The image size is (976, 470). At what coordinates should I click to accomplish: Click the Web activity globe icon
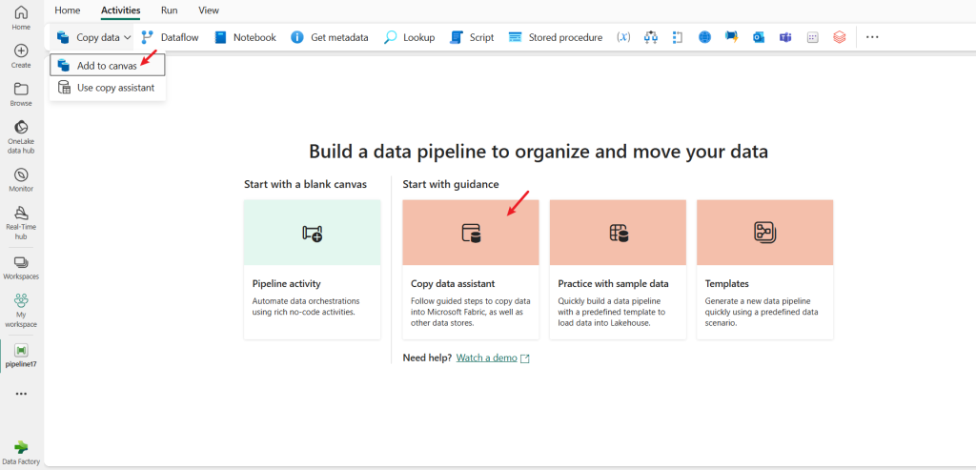click(704, 37)
